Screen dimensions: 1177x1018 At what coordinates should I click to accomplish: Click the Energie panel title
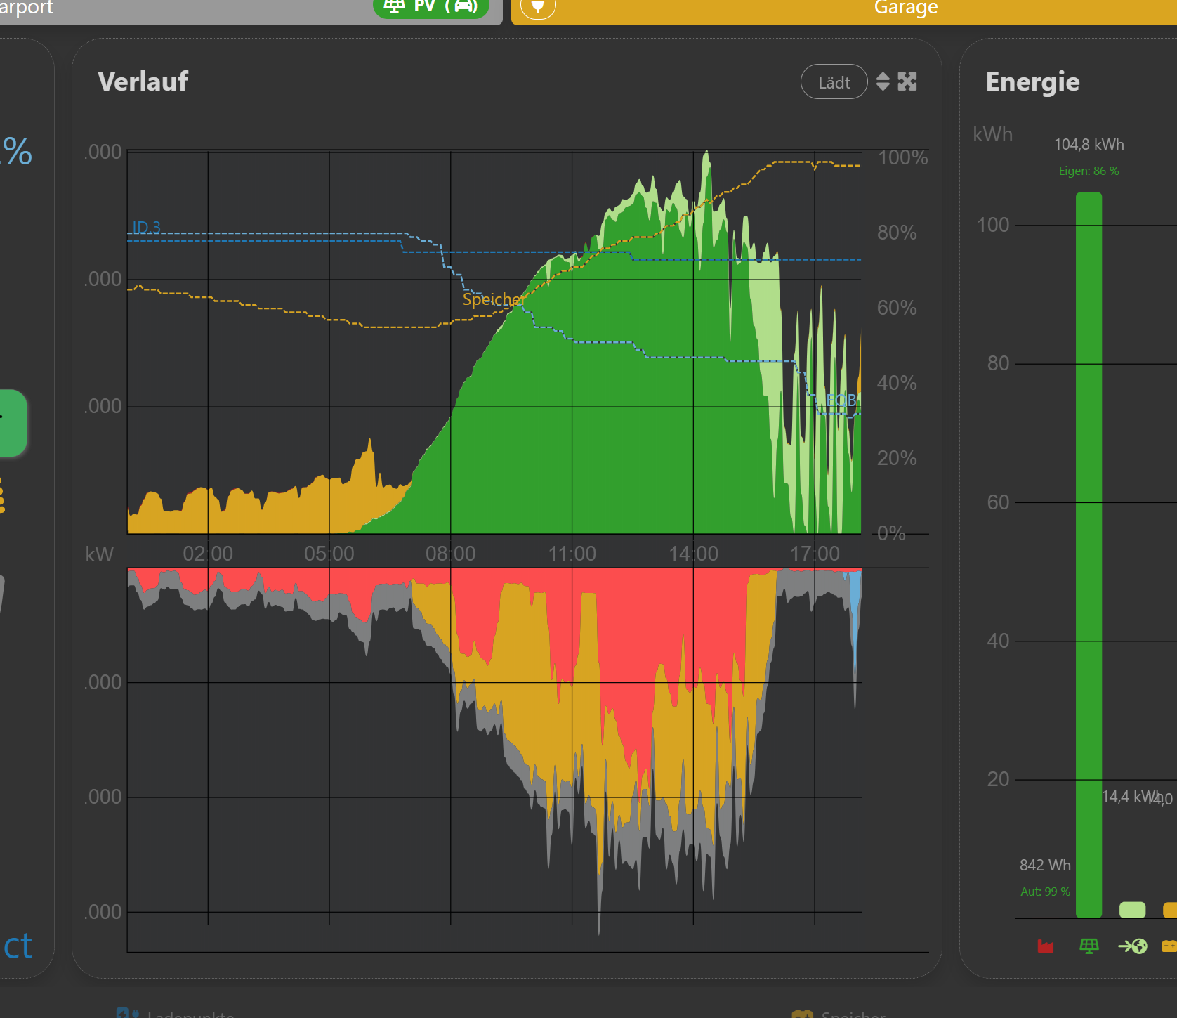tap(1033, 82)
